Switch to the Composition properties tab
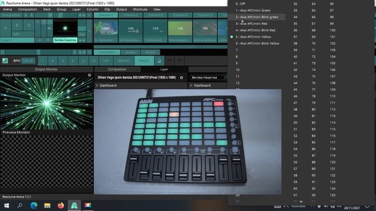 (x=117, y=69)
